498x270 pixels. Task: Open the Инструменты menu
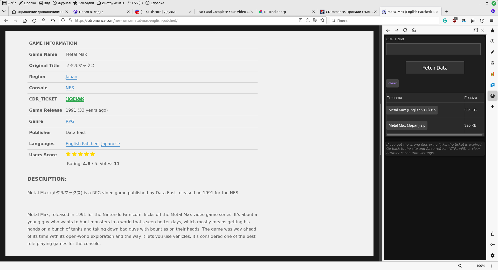110,3
